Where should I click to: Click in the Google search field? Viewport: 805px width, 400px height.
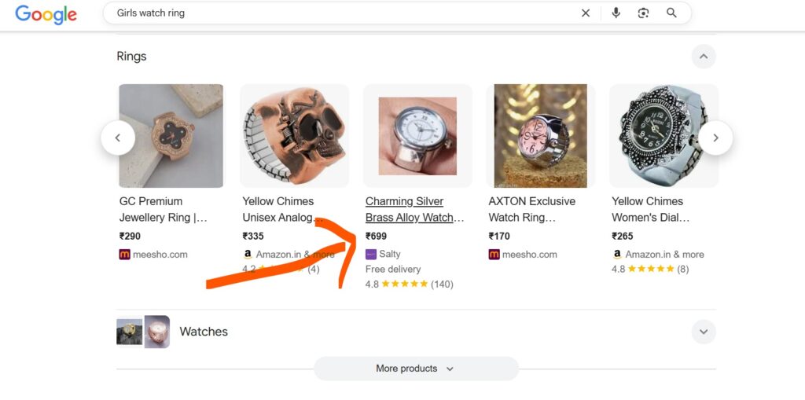pyautogui.click(x=338, y=13)
